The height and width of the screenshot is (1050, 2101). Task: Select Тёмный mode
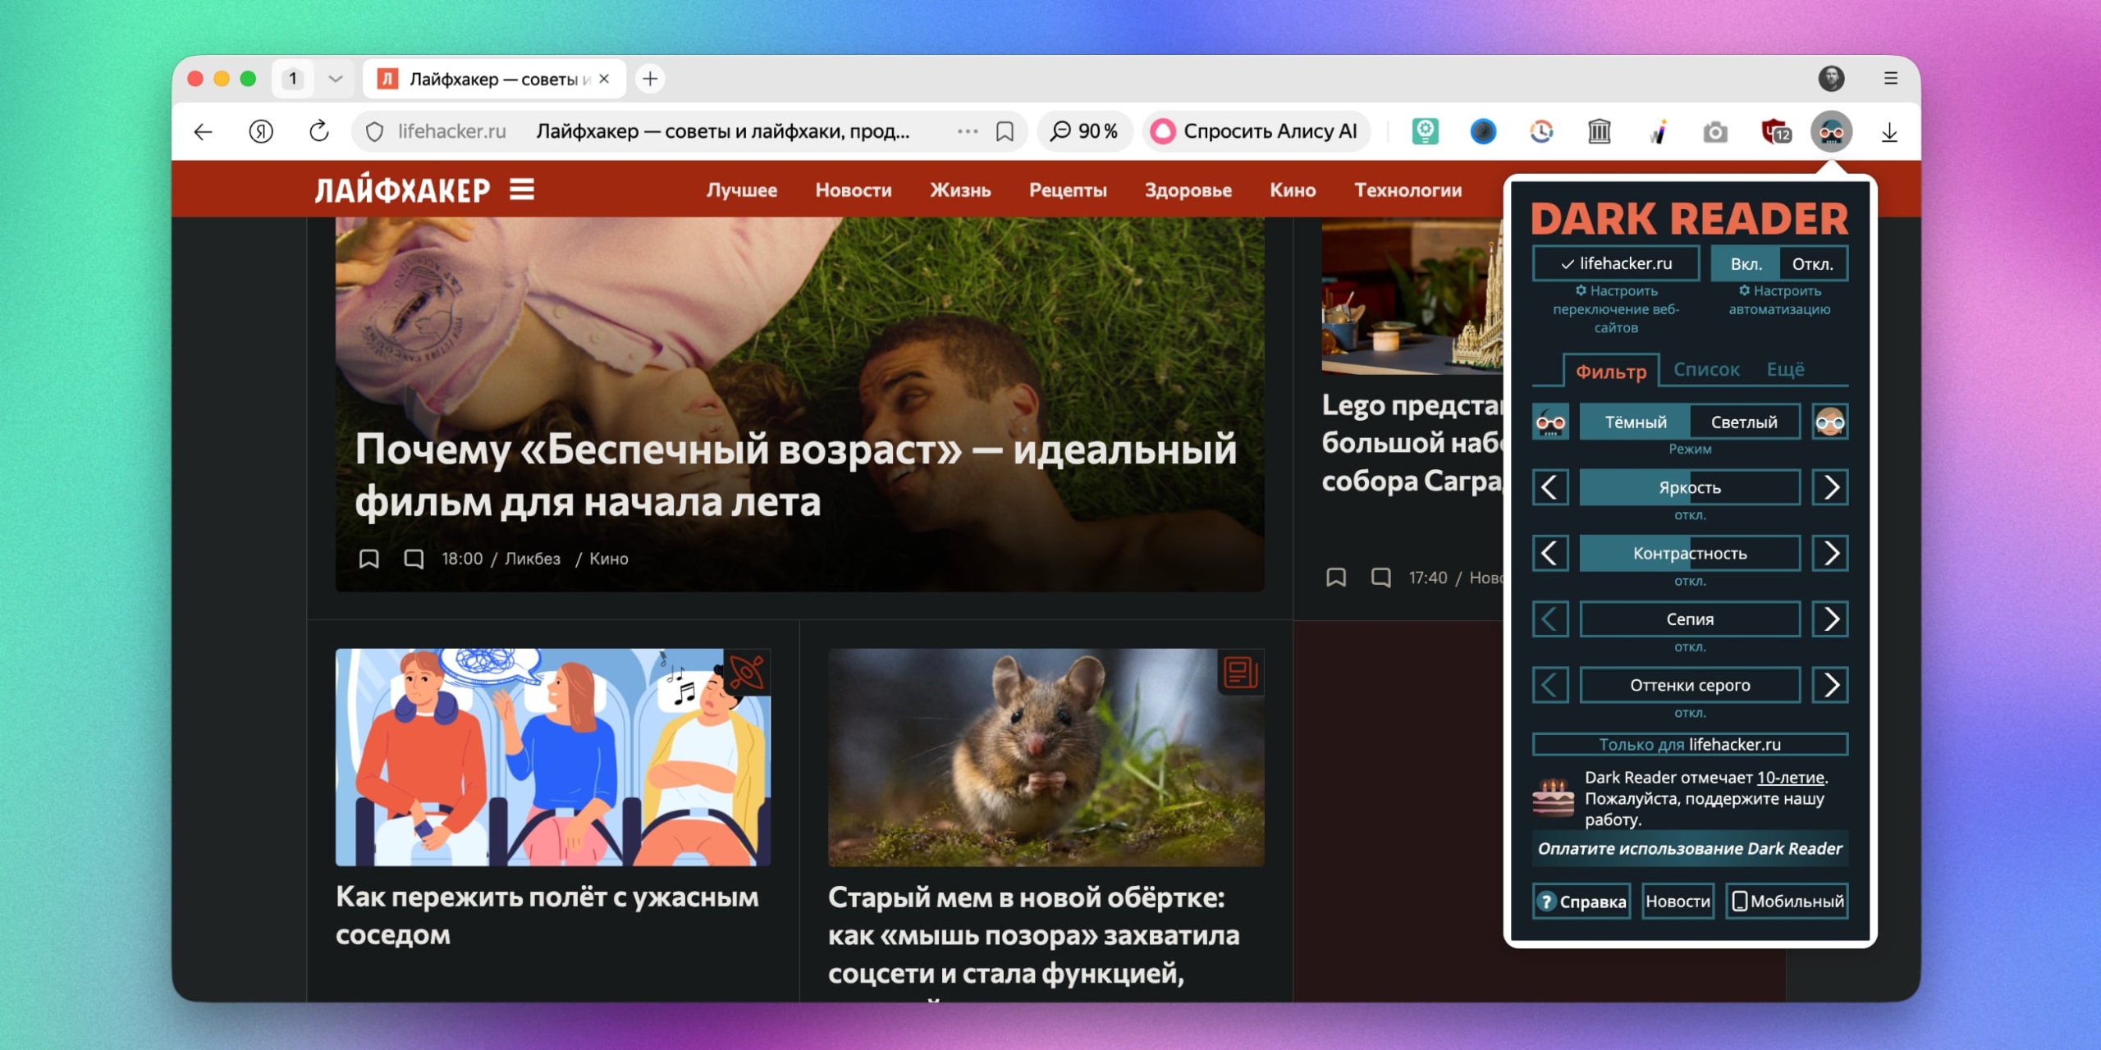pos(1636,422)
